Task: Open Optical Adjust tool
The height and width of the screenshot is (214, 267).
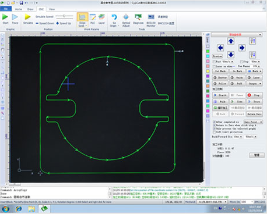Action: click(126, 17)
